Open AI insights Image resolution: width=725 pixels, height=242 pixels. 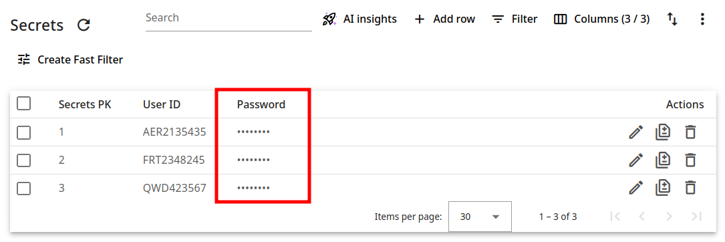359,19
